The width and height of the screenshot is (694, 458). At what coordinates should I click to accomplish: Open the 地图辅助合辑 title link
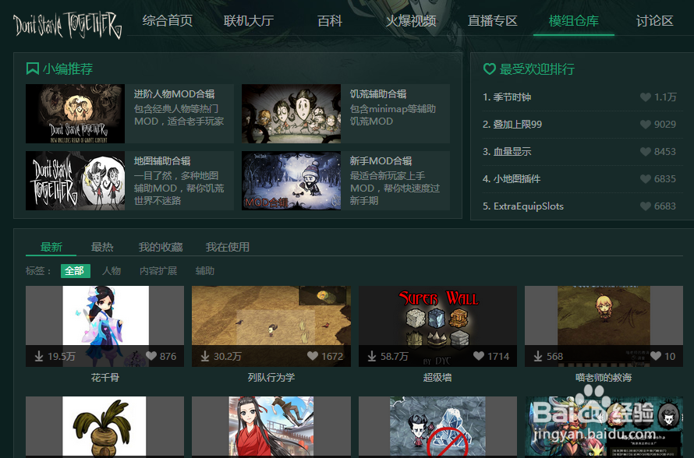(x=162, y=161)
